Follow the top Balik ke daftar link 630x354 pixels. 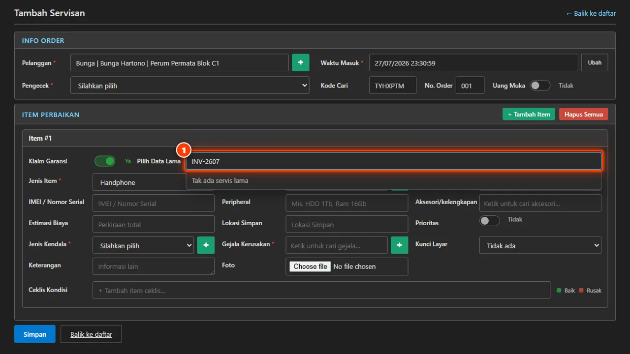[591, 13]
